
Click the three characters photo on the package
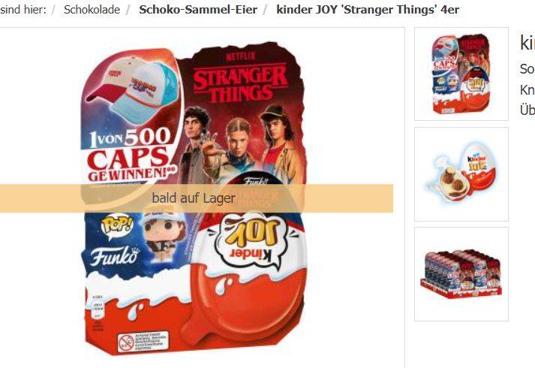[242, 145]
